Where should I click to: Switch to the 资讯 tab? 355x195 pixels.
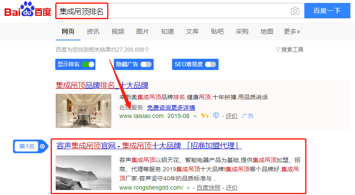point(93,32)
